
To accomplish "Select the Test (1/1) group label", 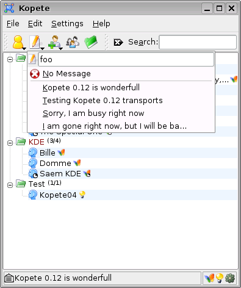I will [45, 184].
